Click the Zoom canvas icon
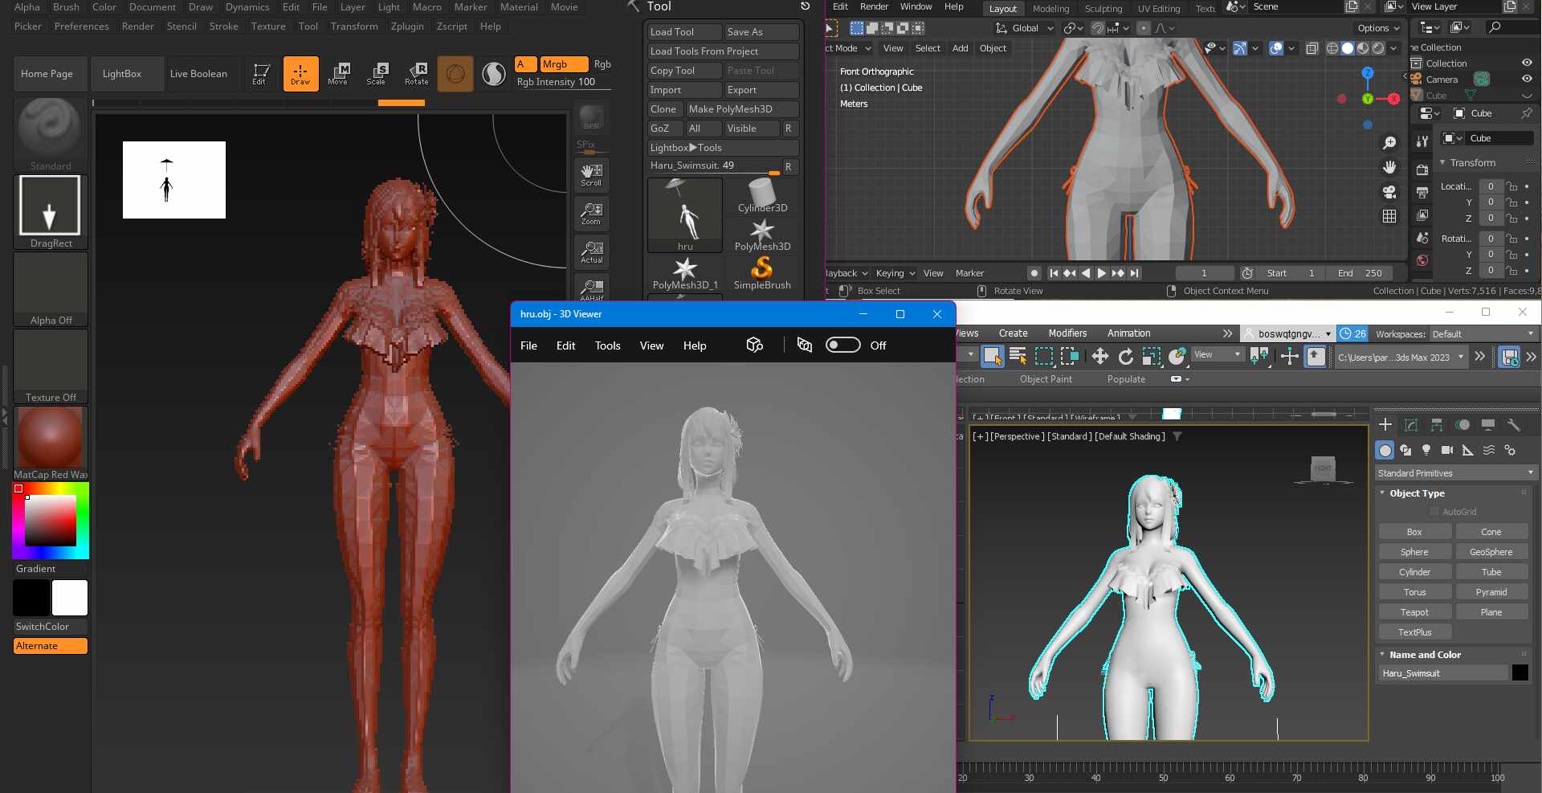Image resolution: width=1542 pixels, height=793 pixels. [592, 213]
